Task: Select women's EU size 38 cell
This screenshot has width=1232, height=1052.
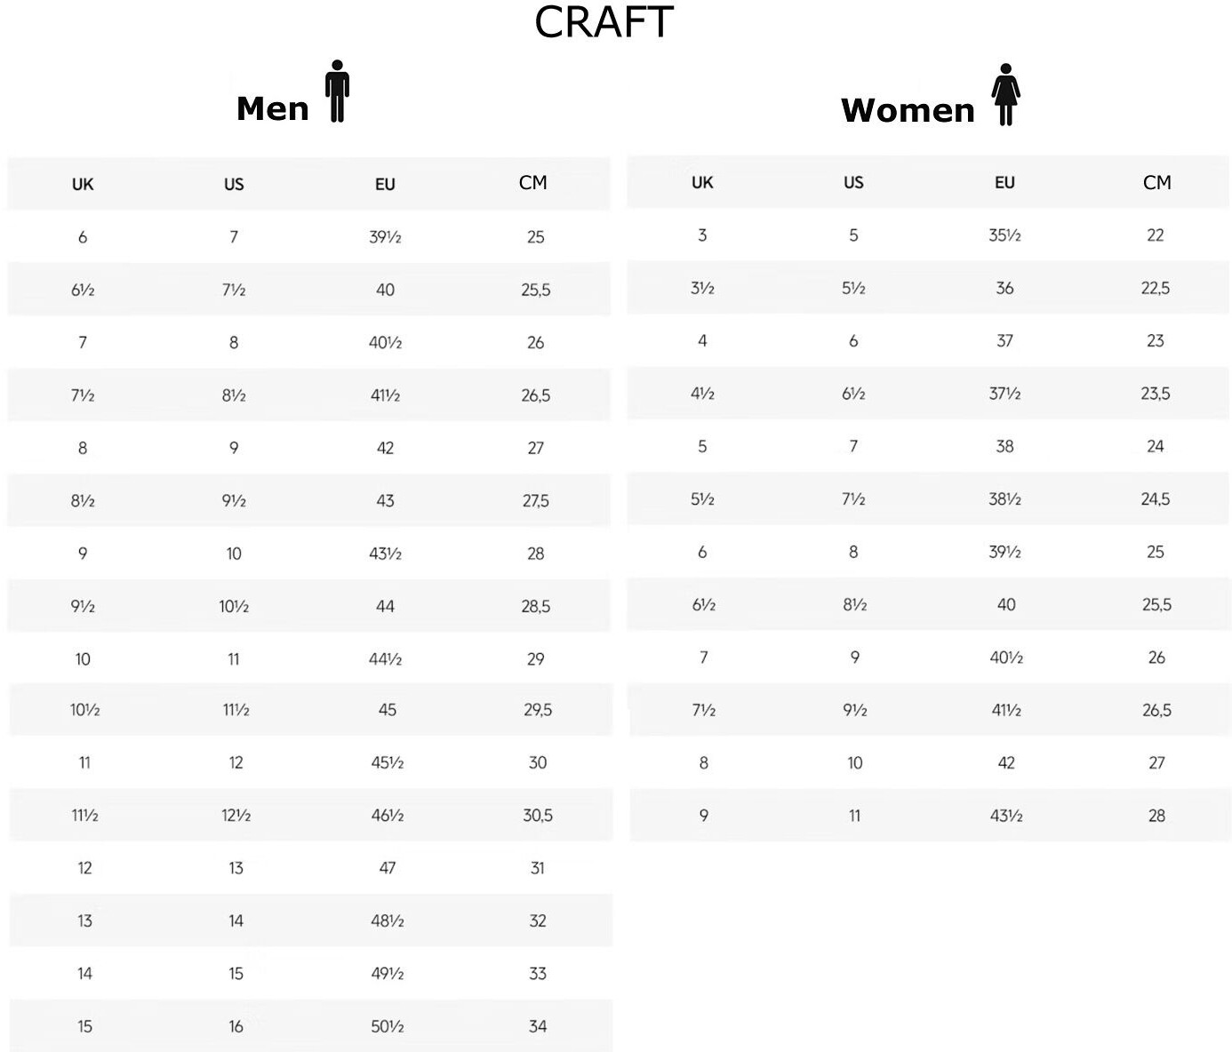Action: [x=1005, y=447]
